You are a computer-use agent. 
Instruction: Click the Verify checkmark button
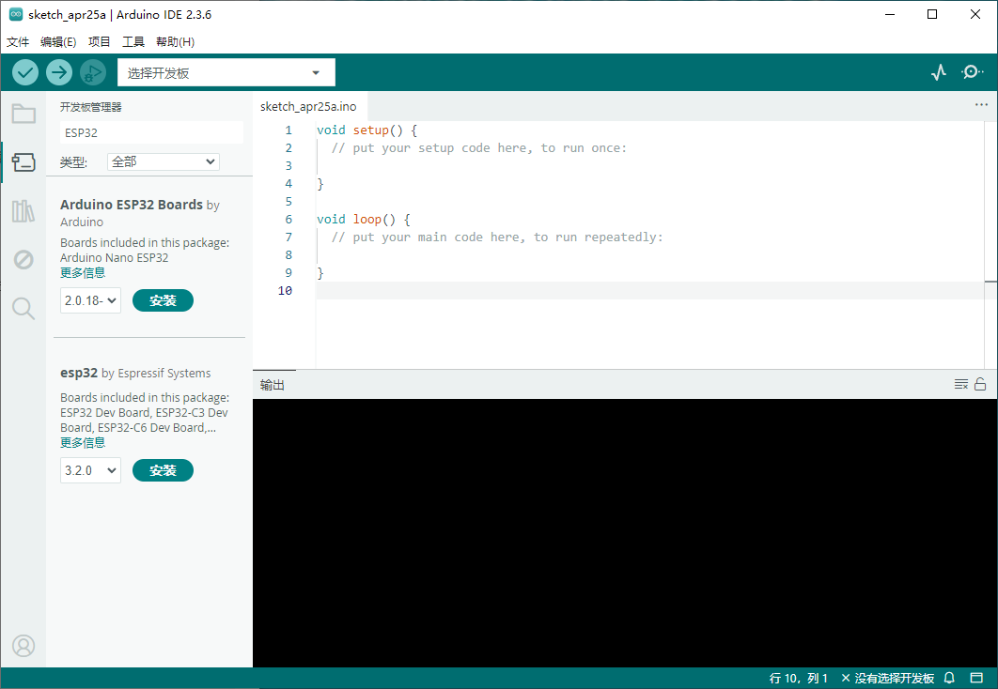(25, 72)
